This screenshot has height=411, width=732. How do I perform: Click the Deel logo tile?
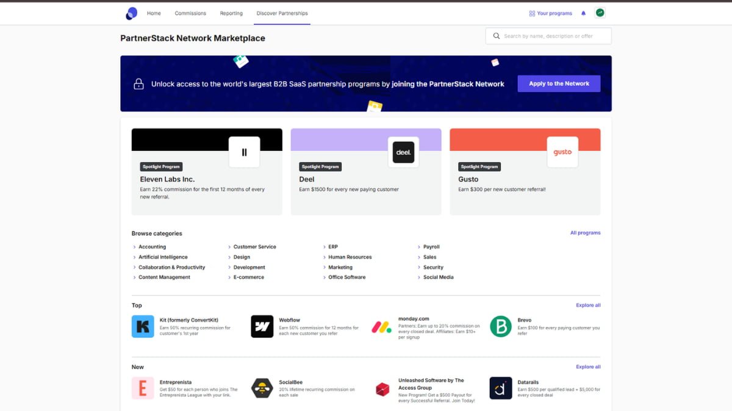(404, 152)
